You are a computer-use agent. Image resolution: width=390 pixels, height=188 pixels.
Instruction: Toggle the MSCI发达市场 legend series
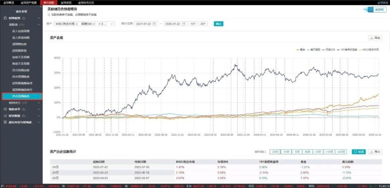(x=368, y=49)
